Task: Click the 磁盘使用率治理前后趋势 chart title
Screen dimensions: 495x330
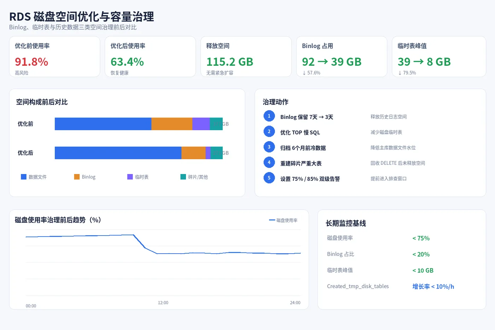Action: pyautogui.click(x=58, y=220)
